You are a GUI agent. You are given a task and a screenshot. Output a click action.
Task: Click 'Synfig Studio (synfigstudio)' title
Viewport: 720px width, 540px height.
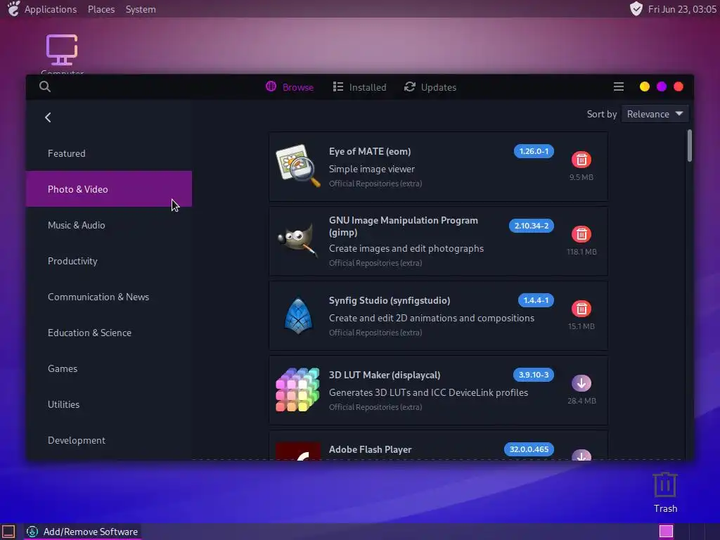tap(390, 300)
